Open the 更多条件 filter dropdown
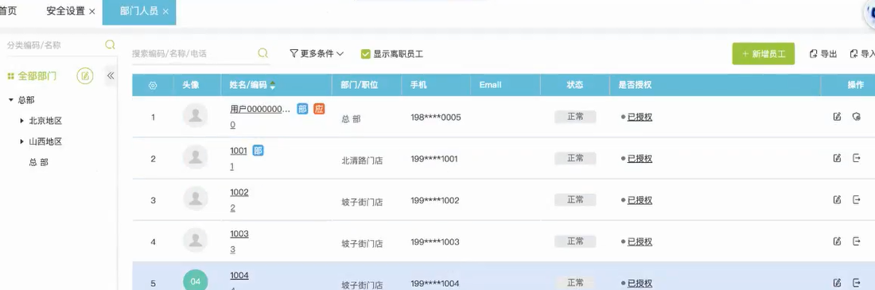875x290 pixels. 317,53
